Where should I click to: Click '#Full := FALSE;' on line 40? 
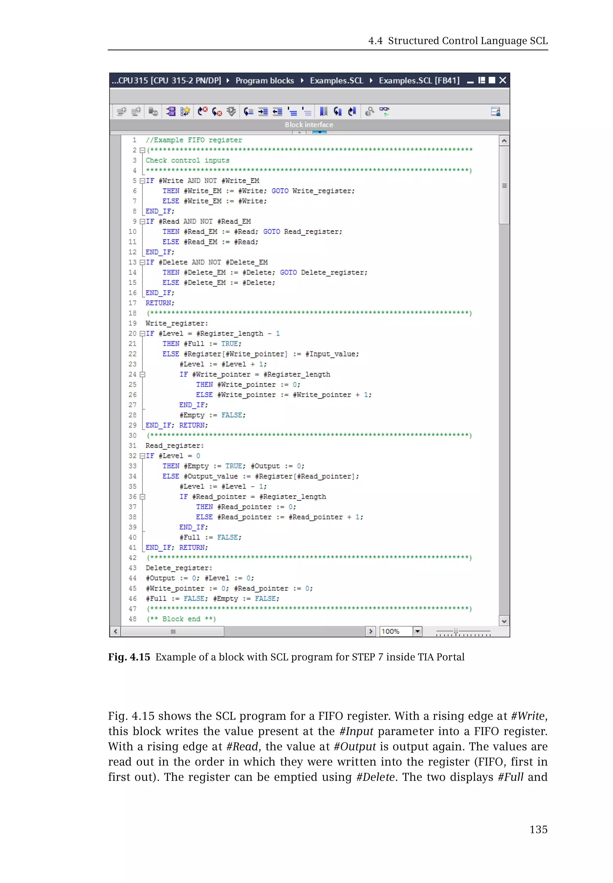pyautogui.click(x=210, y=537)
